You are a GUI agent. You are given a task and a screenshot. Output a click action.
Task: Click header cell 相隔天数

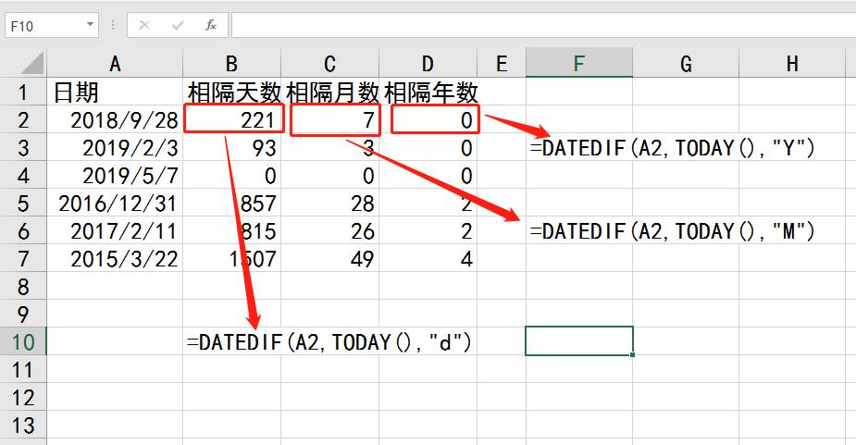[231, 92]
